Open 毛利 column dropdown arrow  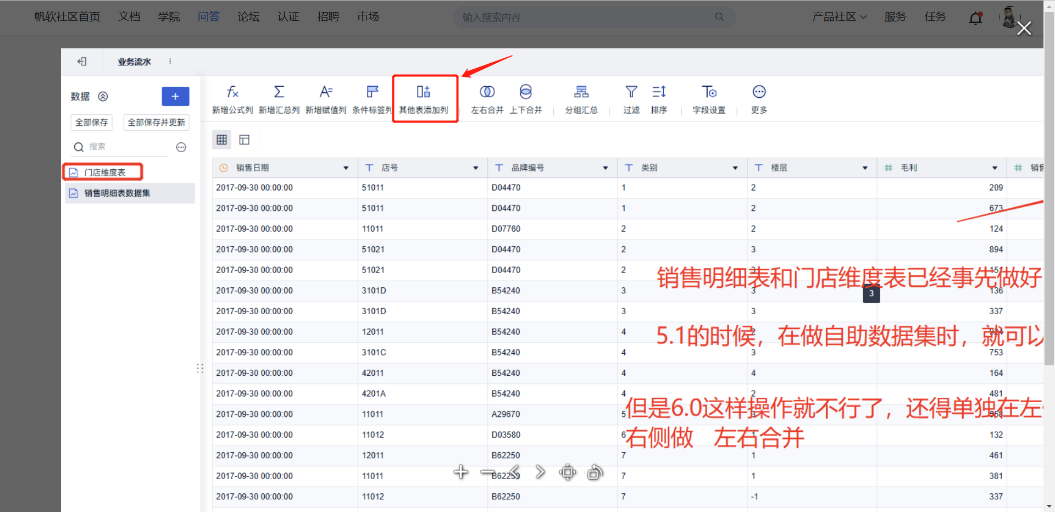pos(994,168)
